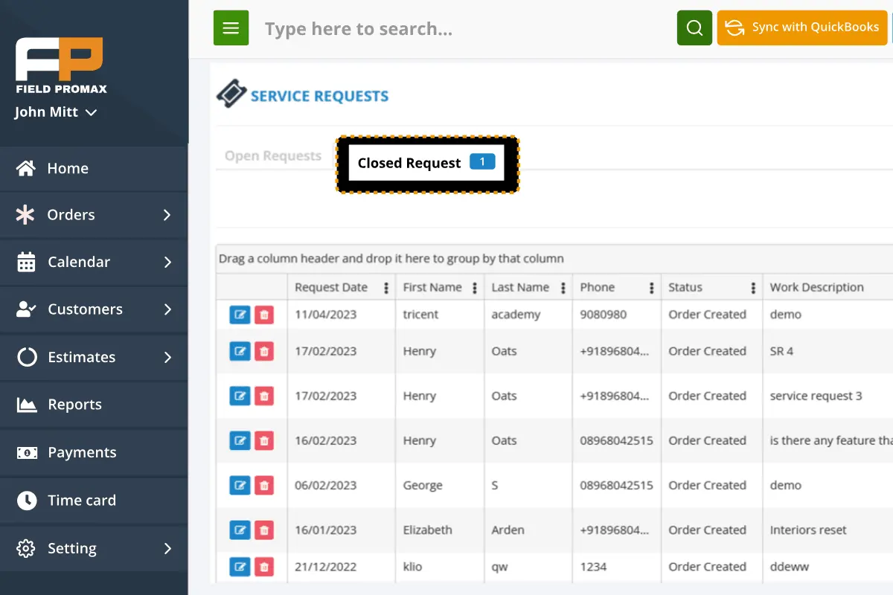Open the Reports menu item

pos(94,405)
